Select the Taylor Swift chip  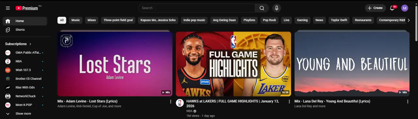click(x=339, y=20)
